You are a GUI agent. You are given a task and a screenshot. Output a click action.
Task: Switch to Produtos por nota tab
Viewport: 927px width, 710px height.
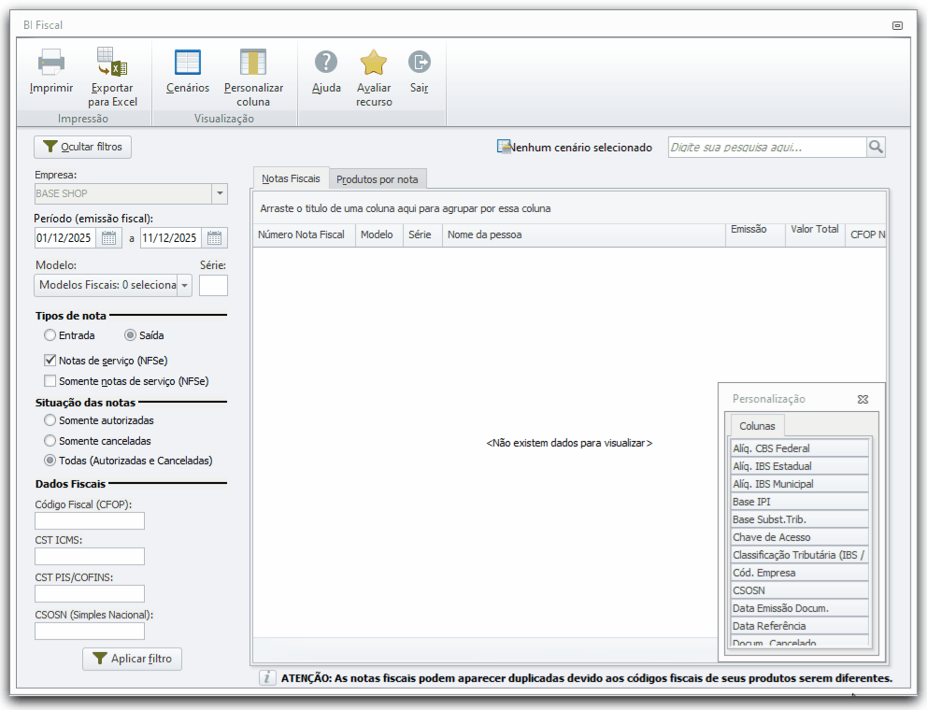[378, 179]
